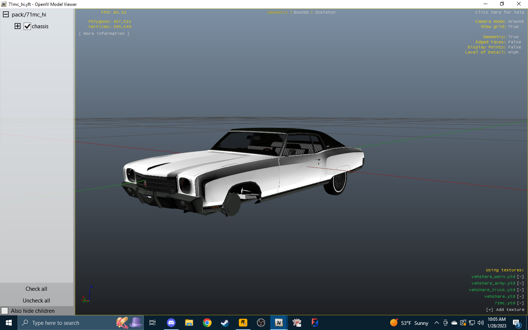This screenshot has height=330, width=528.
Task: Switch to the Bounds view tab
Action: point(301,12)
